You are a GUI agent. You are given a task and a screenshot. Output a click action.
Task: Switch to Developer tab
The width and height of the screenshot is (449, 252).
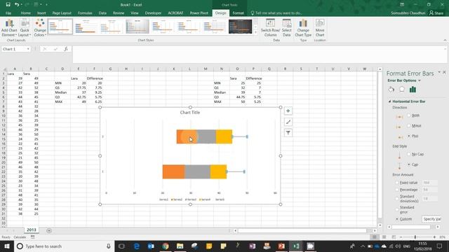pyautogui.click(x=153, y=13)
